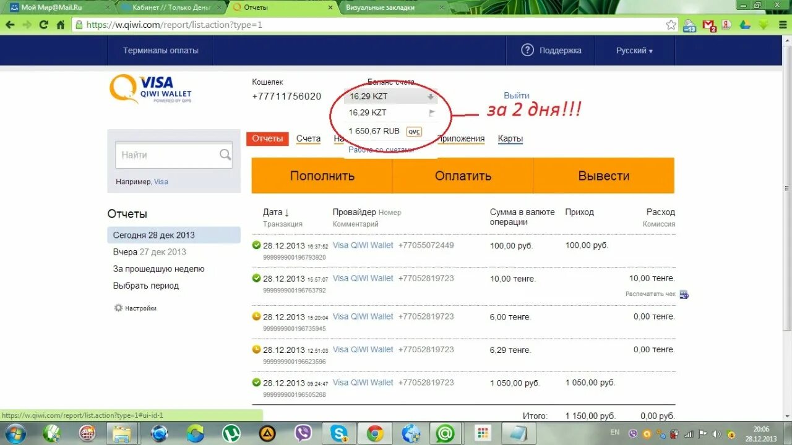Image resolution: width=792 pixels, height=445 pixels.
Task: Click the Пополнить button
Action: point(322,176)
